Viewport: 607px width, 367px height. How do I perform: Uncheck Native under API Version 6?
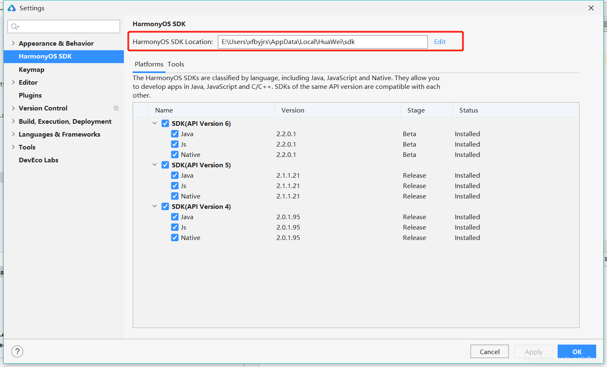click(x=175, y=154)
